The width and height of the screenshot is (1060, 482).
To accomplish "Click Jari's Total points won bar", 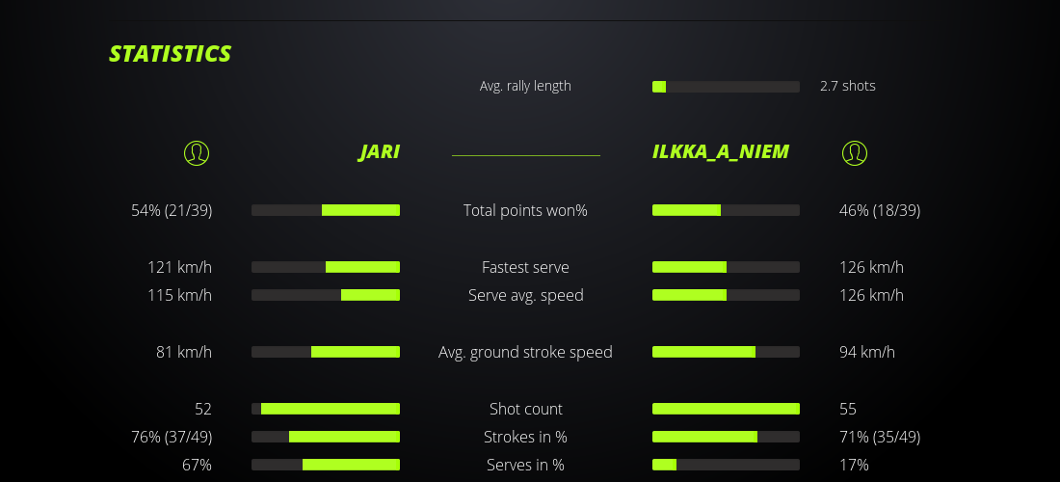I will coord(326,210).
